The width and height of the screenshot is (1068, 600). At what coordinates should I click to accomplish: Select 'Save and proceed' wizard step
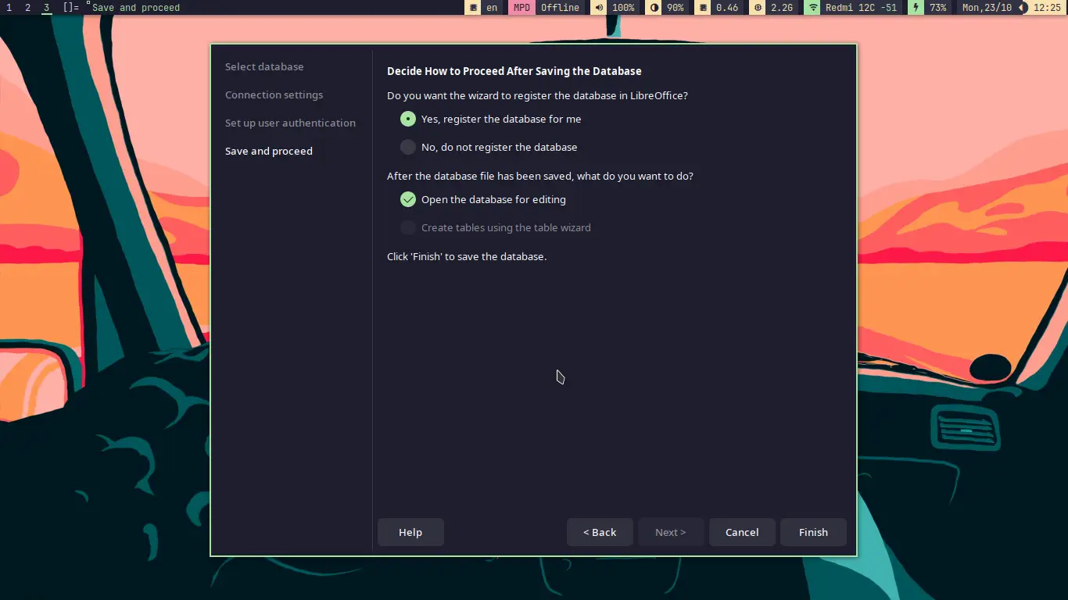pyautogui.click(x=268, y=151)
